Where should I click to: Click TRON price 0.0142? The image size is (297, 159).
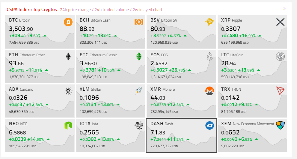(230, 98)
